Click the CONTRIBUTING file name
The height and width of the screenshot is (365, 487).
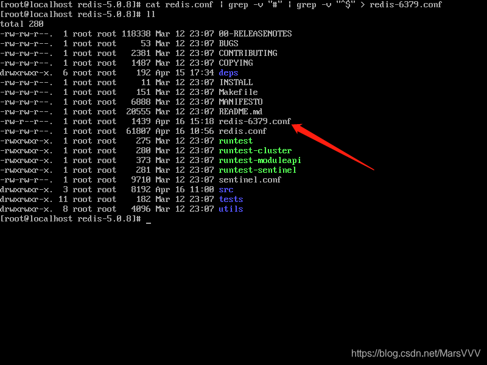click(x=248, y=53)
